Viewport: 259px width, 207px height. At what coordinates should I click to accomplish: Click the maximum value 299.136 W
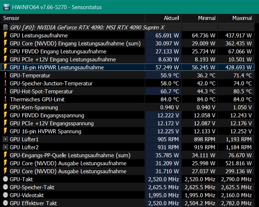click(x=238, y=171)
